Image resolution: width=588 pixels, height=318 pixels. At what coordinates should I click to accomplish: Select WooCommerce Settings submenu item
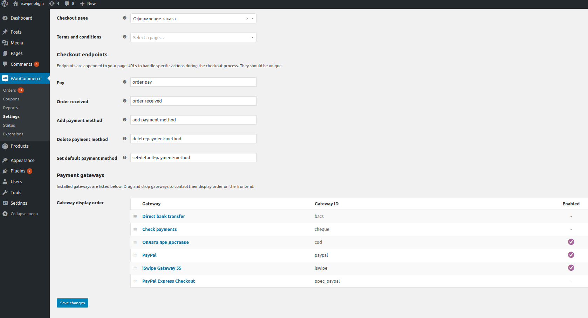(x=11, y=116)
